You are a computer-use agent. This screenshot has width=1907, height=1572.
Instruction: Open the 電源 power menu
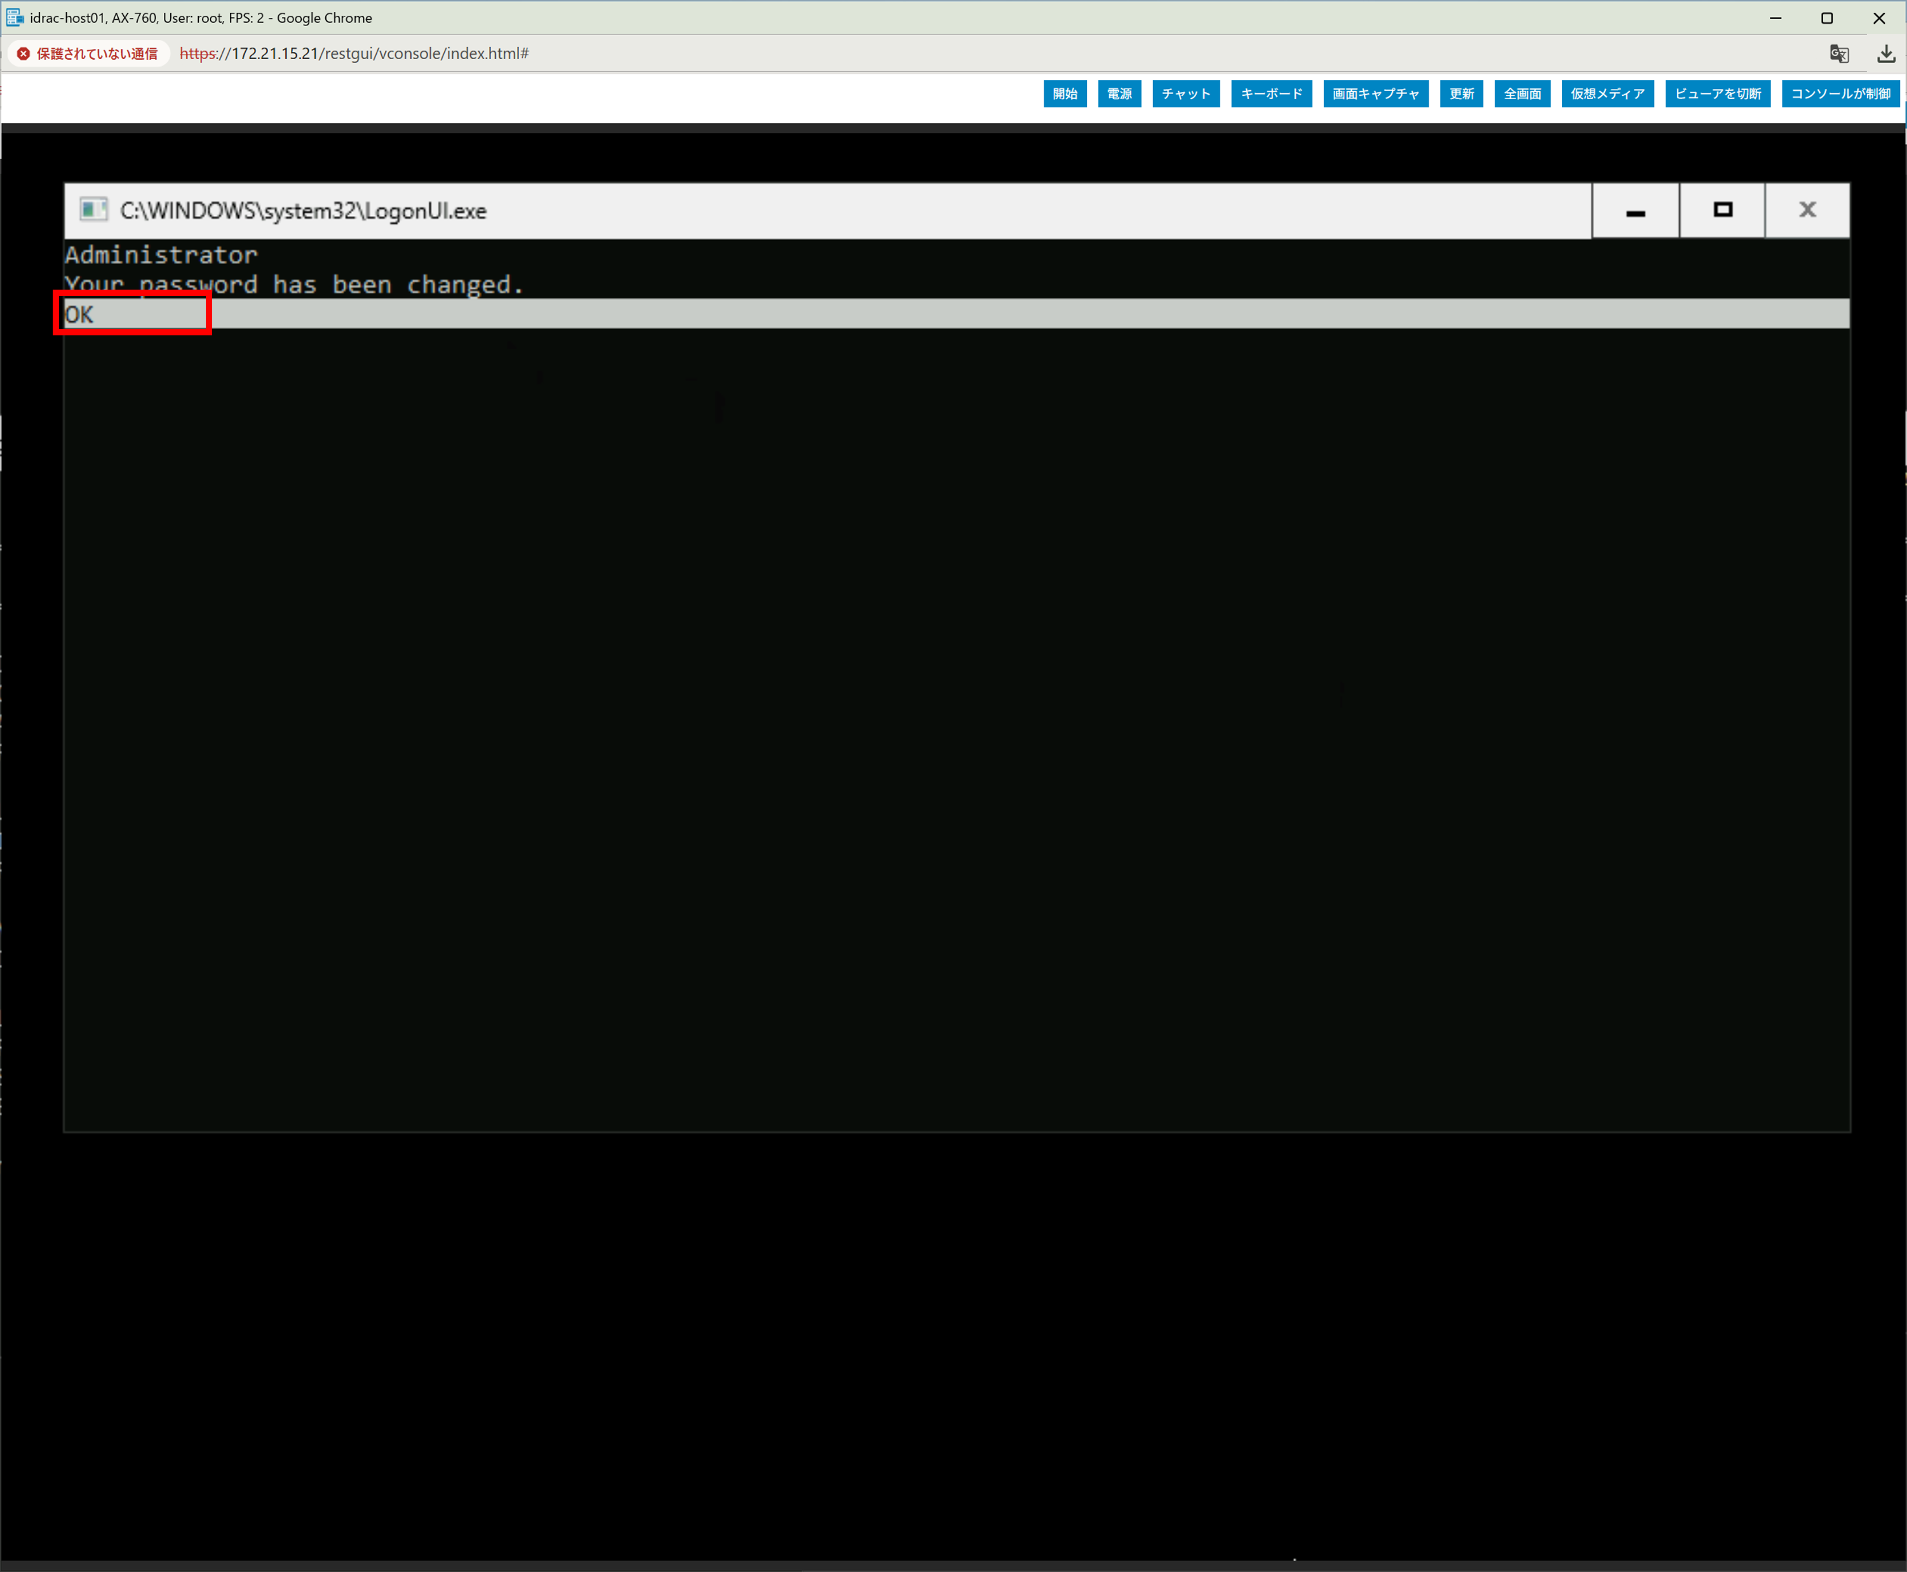point(1118,93)
